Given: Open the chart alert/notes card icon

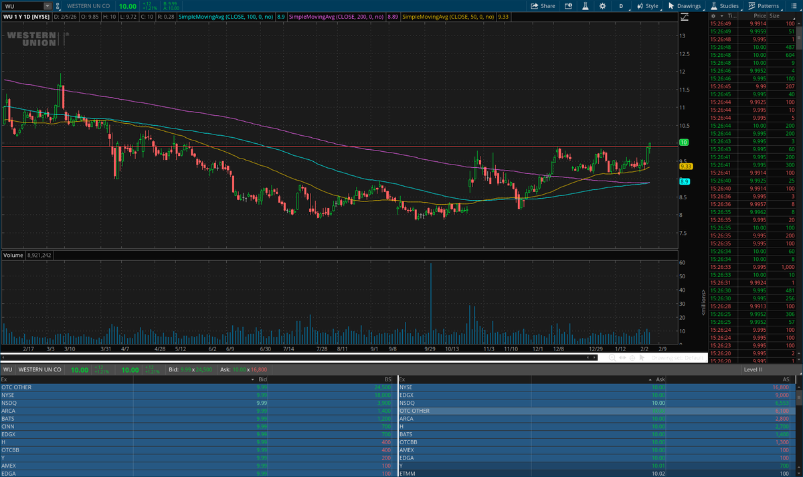Looking at the screenshot, I should pyautogui.click(x=568, y=5).
